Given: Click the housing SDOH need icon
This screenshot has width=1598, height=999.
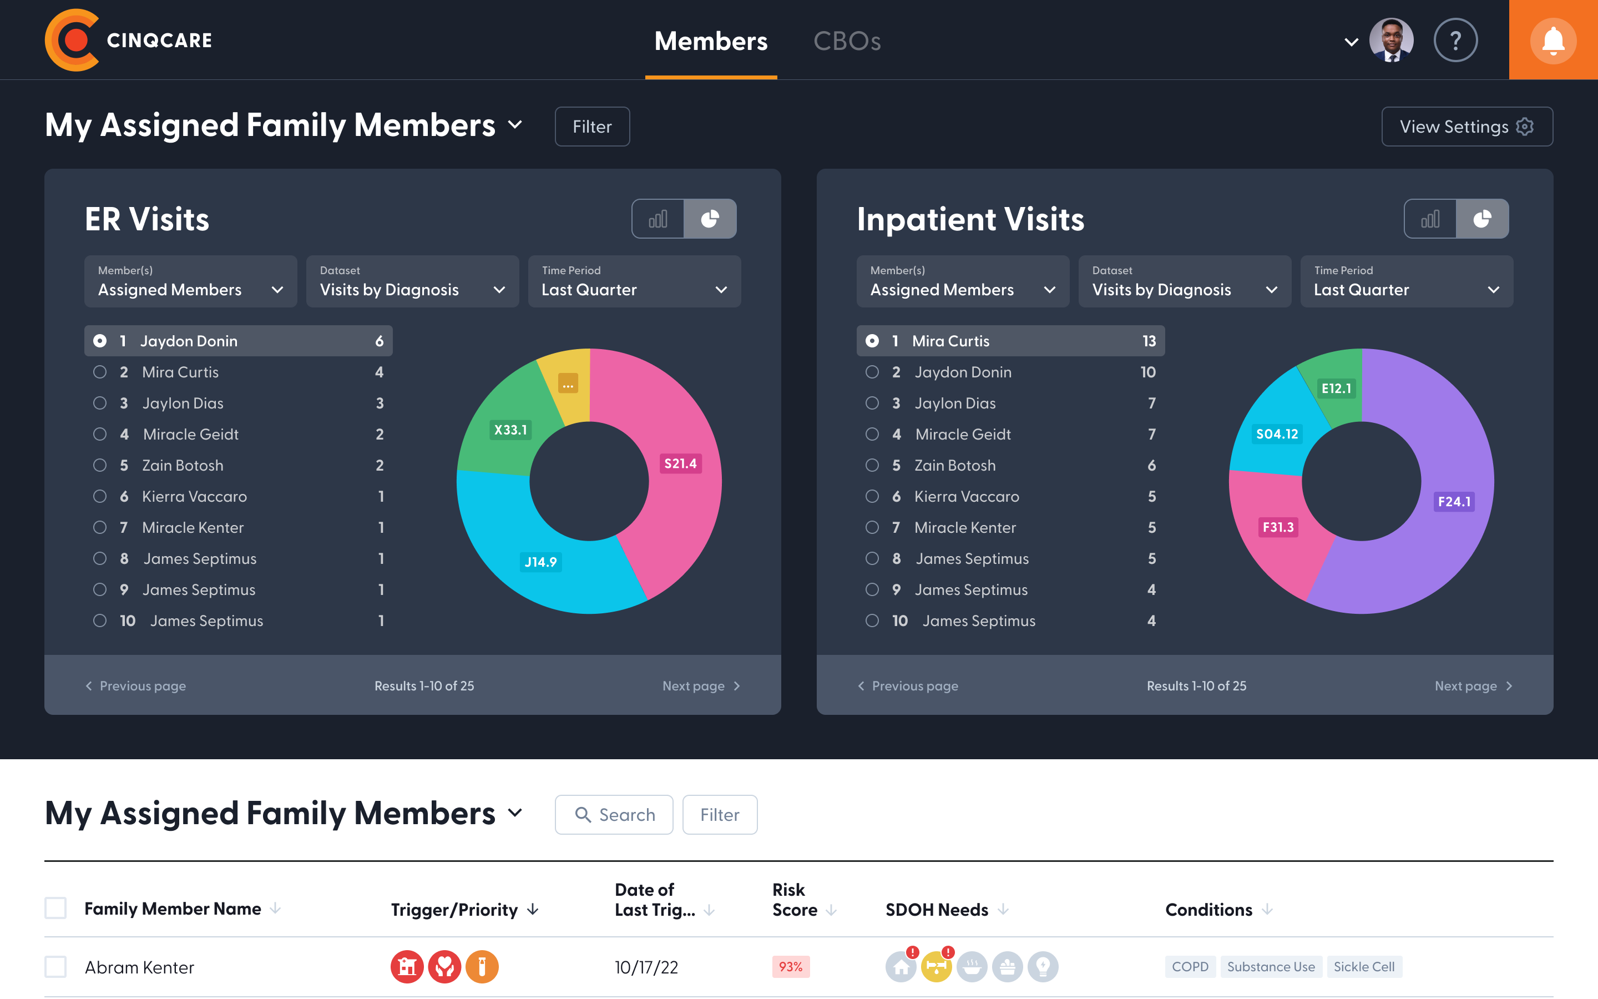Looking at the screenshot, I should (901, 968).
